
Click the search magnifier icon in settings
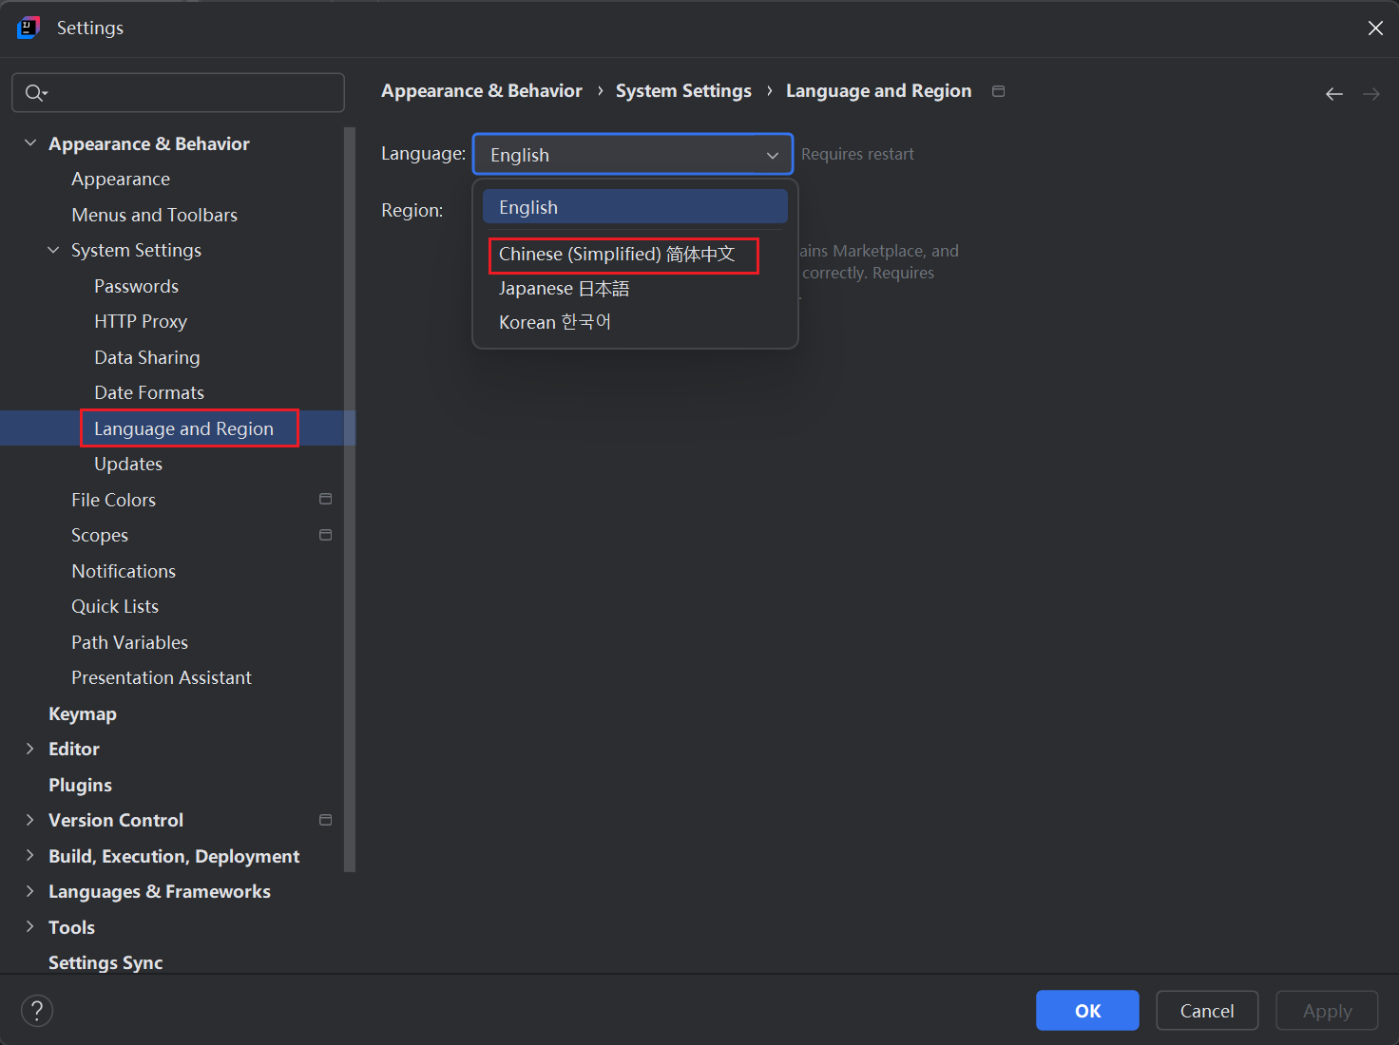(35, 92)
